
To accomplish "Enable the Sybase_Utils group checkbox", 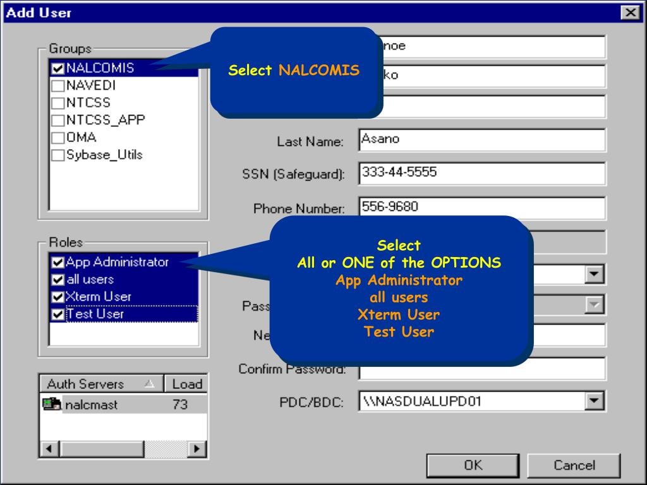I will click(57, 155).
